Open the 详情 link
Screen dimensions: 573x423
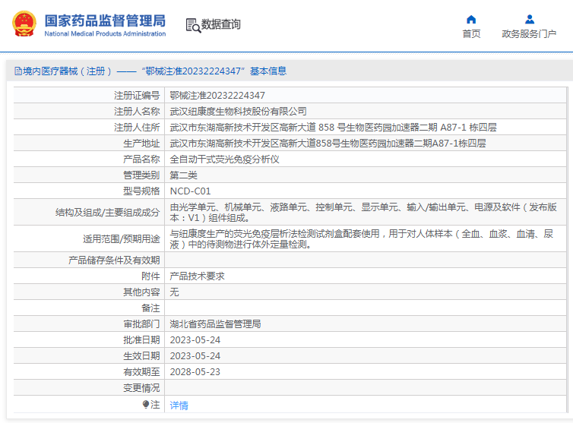coord(179,405)
